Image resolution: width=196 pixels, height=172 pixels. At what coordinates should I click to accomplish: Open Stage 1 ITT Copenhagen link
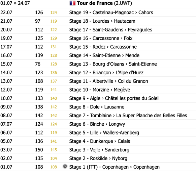[x=115, y=167]
